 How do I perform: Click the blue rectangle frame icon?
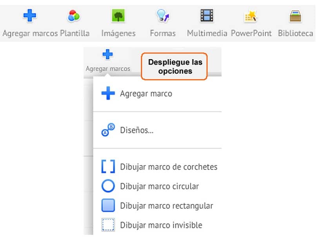[x=108, y=205]
